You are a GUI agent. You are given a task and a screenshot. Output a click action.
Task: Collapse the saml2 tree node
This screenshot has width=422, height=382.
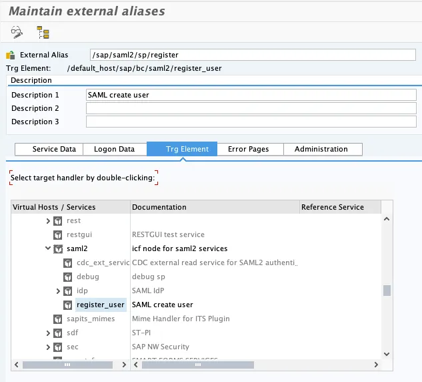point(48,248)
